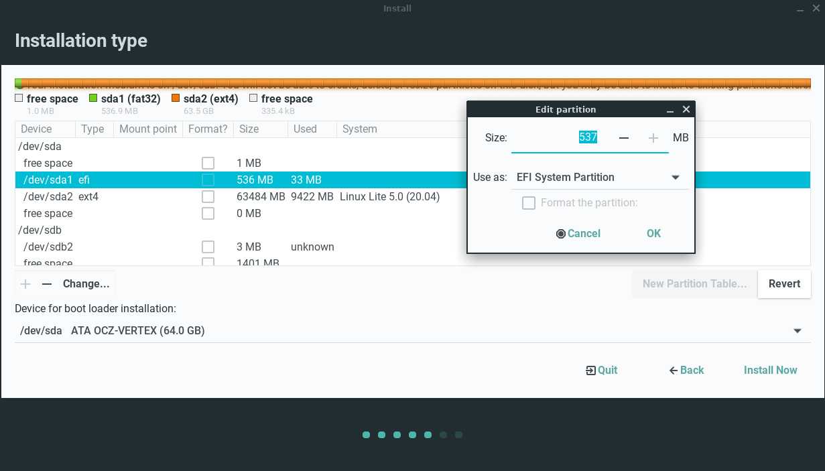Click the orange sda2 ext4 legend swatch
The height and width of the screenshot is (471, 825).
point(176,98)
